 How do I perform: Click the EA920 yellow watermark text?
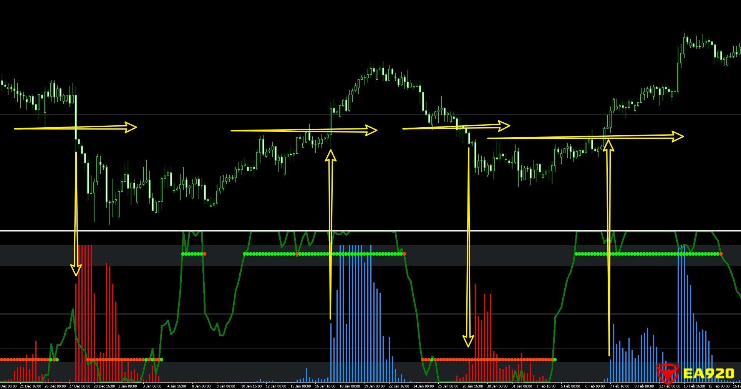pyautogui.click(x=709, y=373)
